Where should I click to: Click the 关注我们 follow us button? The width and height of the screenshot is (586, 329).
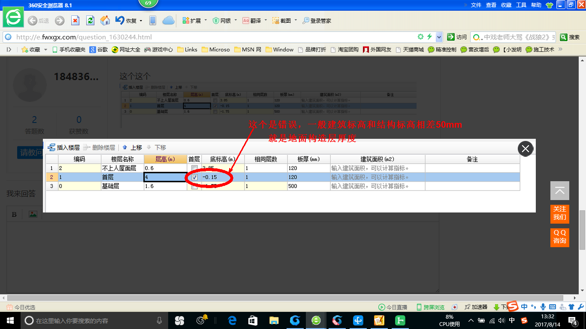tap(560, 213)
